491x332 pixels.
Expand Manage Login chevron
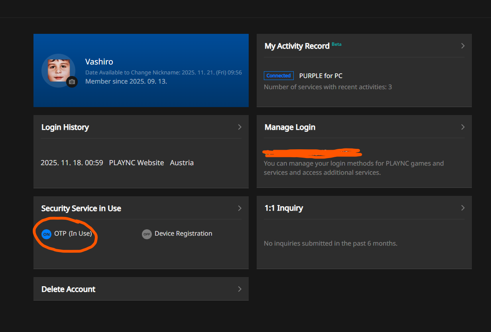pos(463,127)
